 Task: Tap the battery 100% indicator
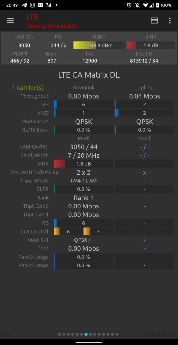pos(164,5)
